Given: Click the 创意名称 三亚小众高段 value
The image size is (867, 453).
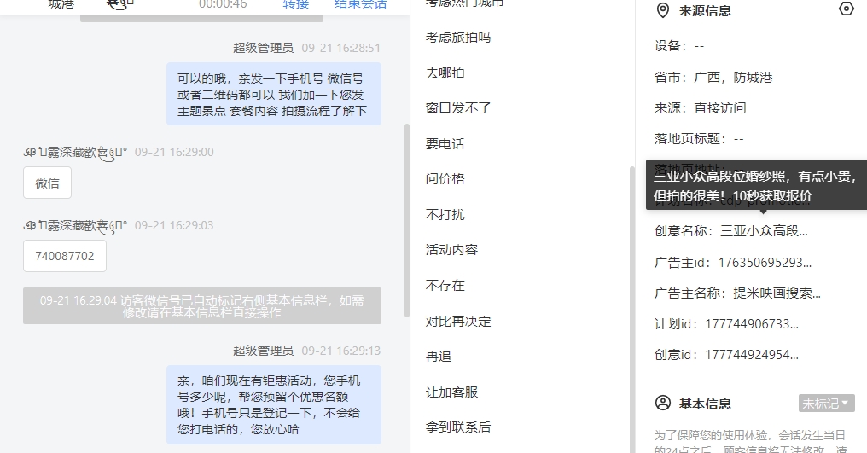Looking at the screenshot, I should [764, 230].
